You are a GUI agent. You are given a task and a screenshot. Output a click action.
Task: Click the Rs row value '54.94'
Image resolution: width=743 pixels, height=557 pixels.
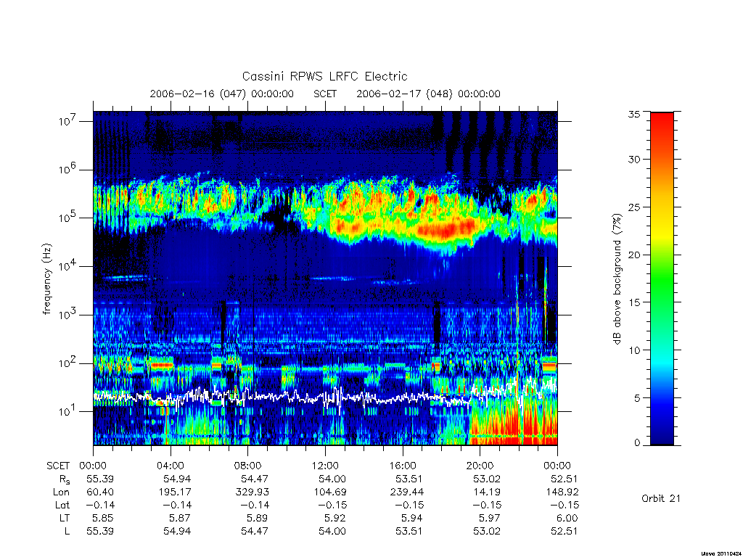[177, 479]
